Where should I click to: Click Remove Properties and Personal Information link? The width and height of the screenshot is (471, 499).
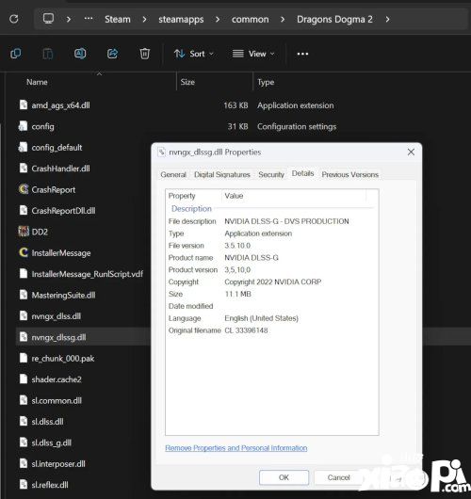(x=236, y=448)
